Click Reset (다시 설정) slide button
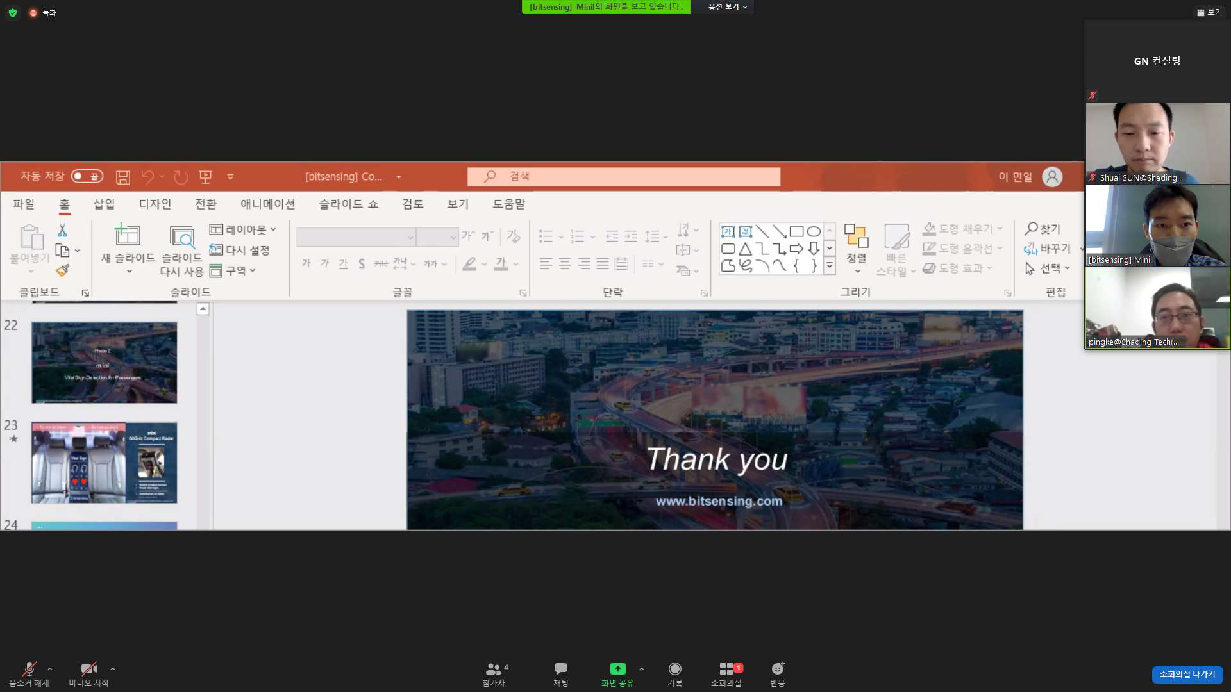Viewport: 1231px width, 692px height. pyautogui.click(x=239, y=250)
